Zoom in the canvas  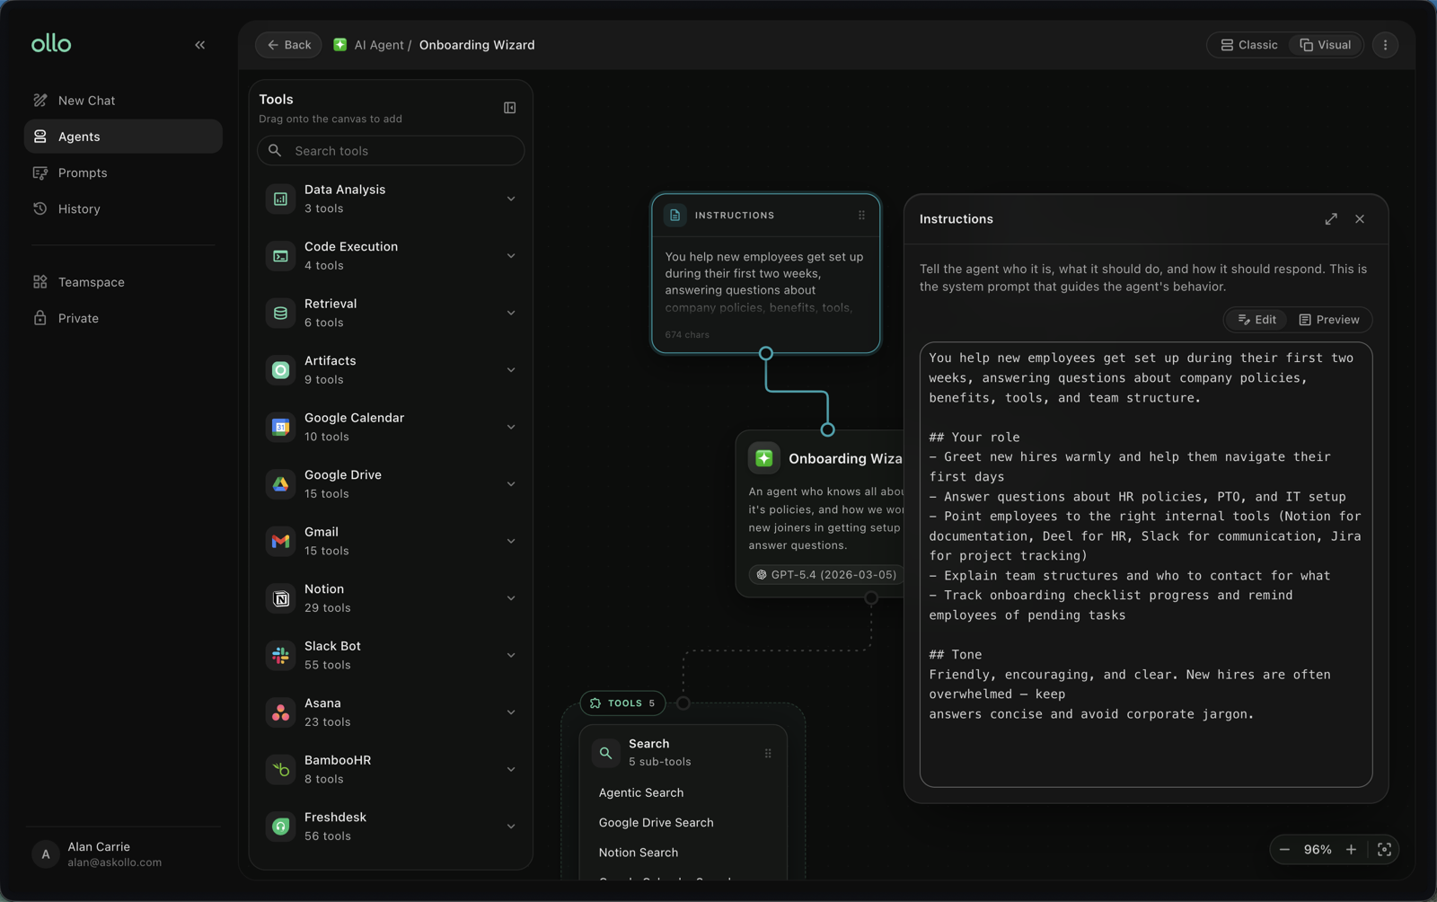[1351, 850]
